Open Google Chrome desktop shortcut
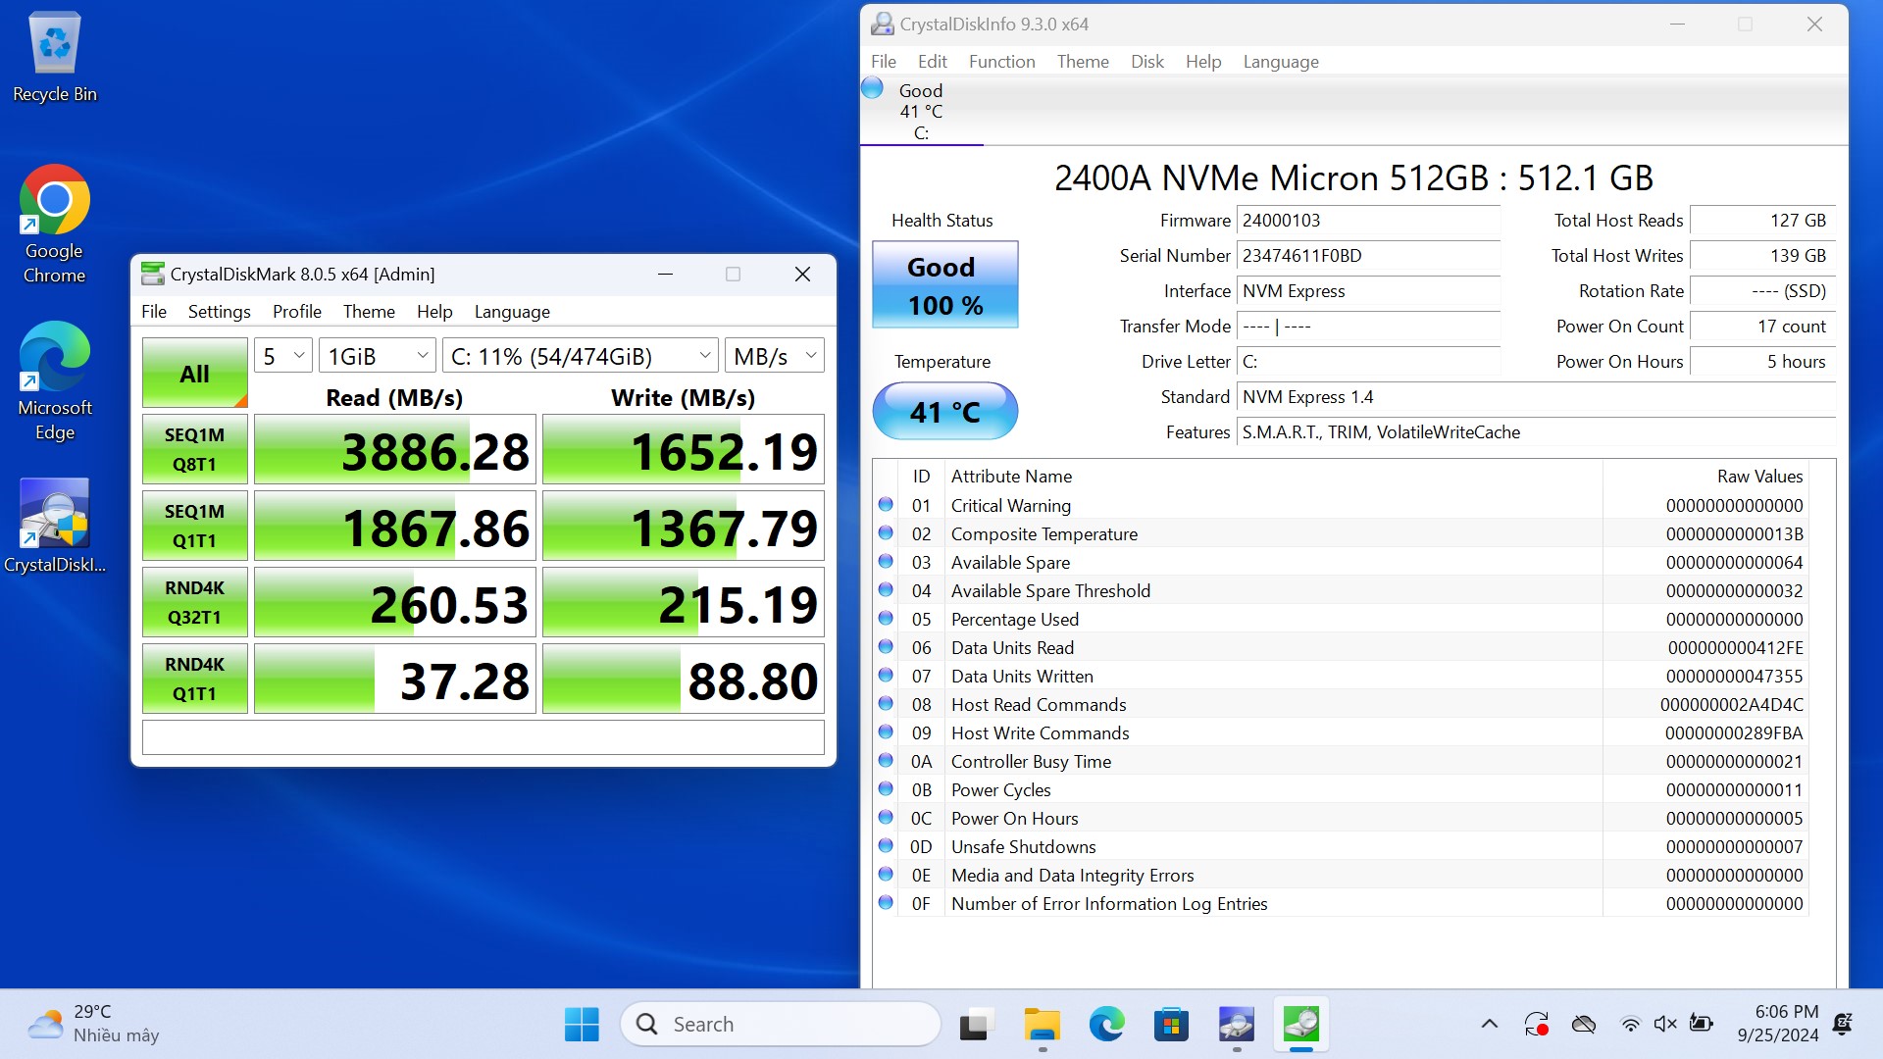 click(55, 224)
